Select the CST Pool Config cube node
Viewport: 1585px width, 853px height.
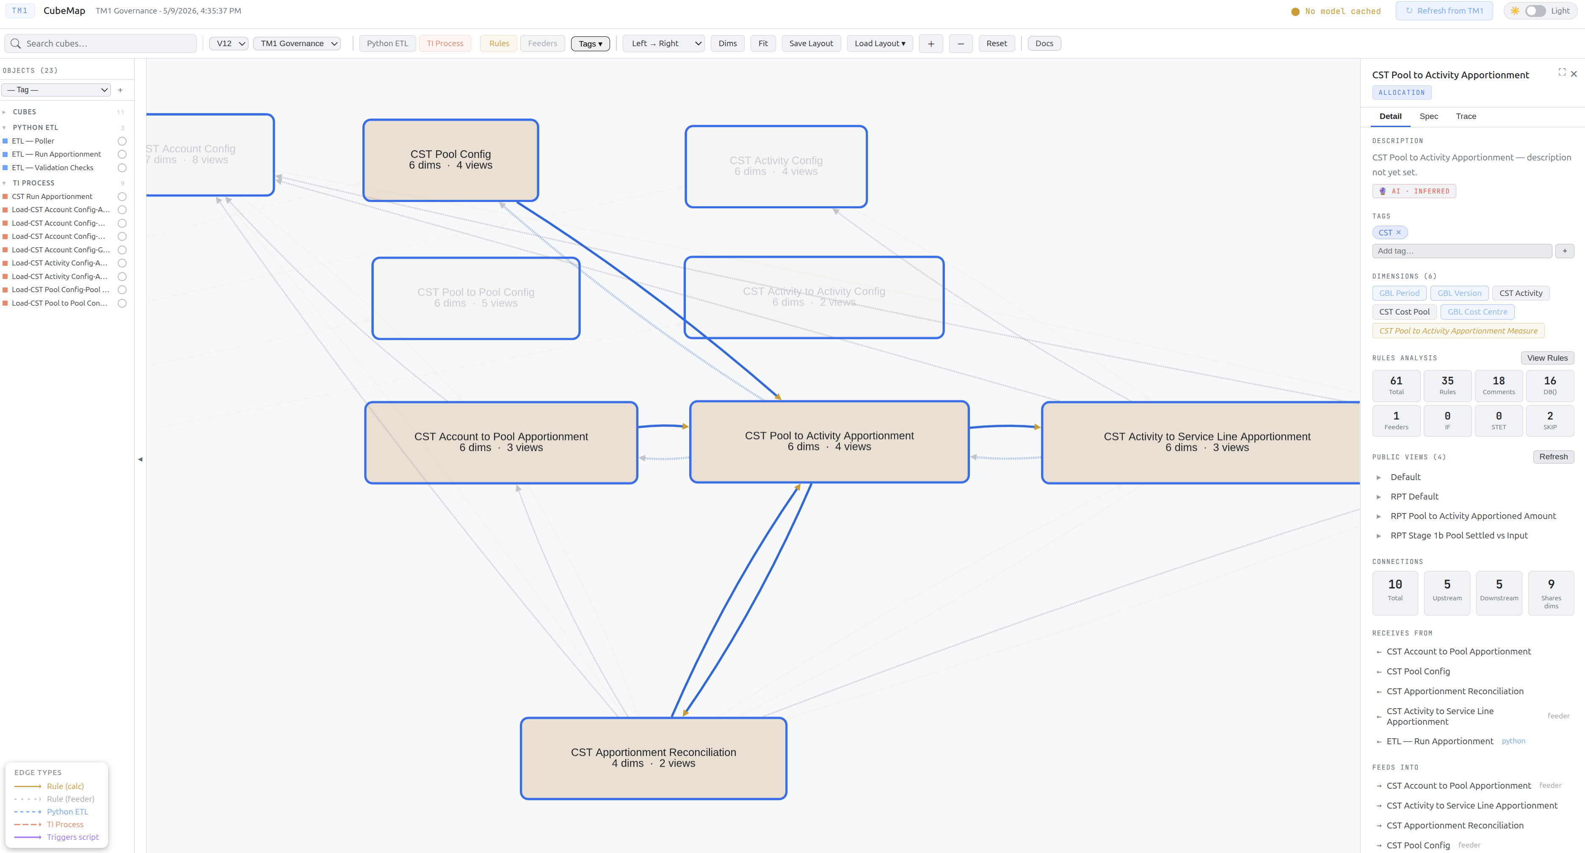(451, 160)
